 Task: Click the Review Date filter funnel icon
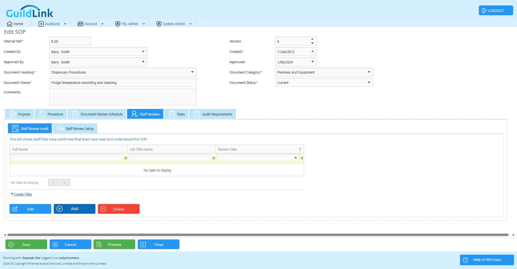[302, 158]
